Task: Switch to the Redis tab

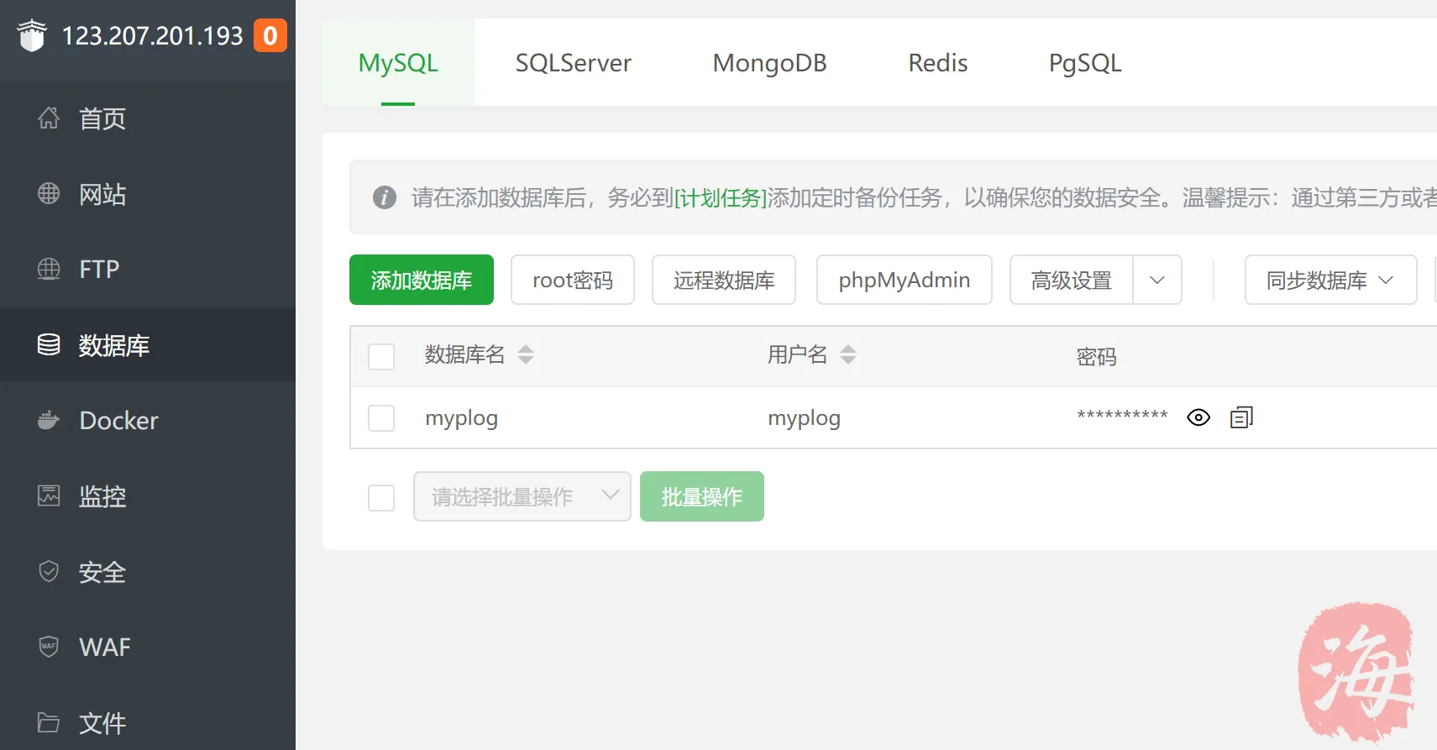Action: 937,63
